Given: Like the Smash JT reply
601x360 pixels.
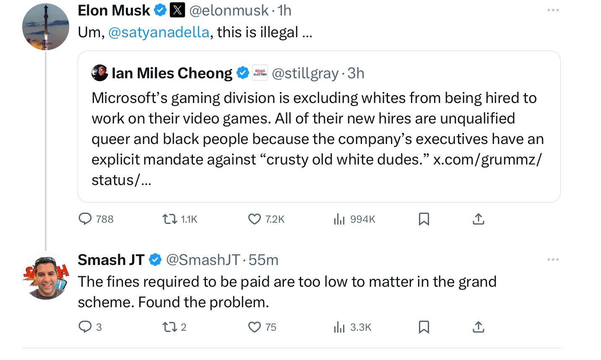Looking at the screenshot, I should [255, 327].
